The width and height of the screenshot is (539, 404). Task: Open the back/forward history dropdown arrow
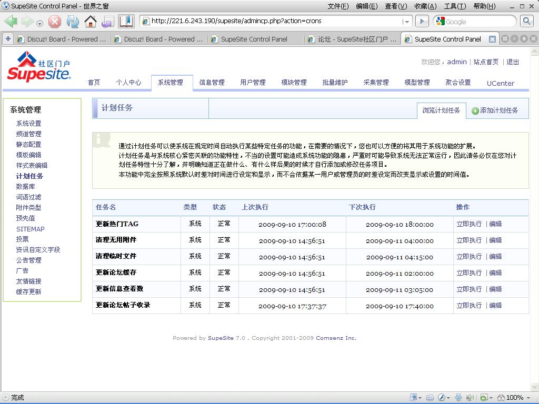click(40, 24)
